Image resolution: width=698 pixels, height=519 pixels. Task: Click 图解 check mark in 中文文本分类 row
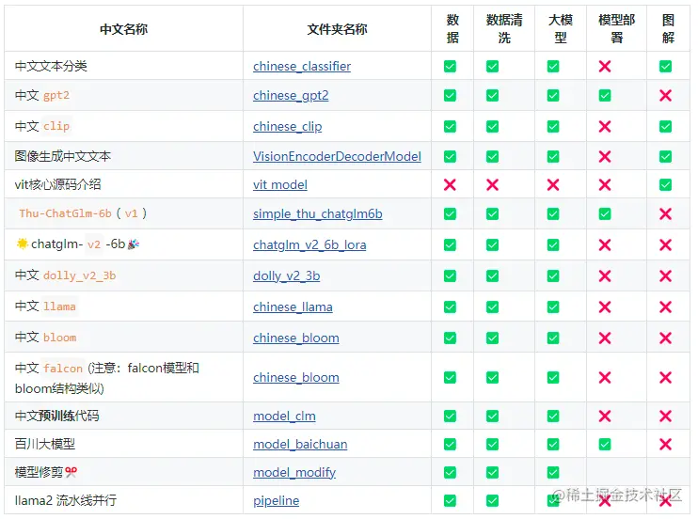tap(665, 67)
